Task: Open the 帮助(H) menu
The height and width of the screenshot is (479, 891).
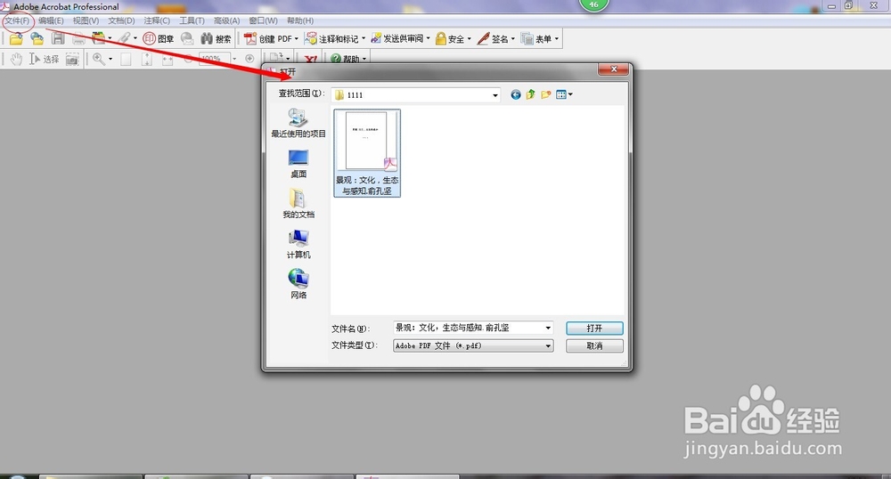Action: point(300,21)
